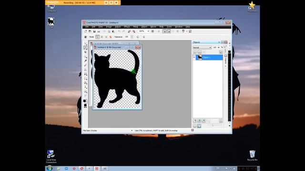This screenshot has width=305, height=171.
Task: Select the Mask tool in the toolbox
Action: (85, 47)
